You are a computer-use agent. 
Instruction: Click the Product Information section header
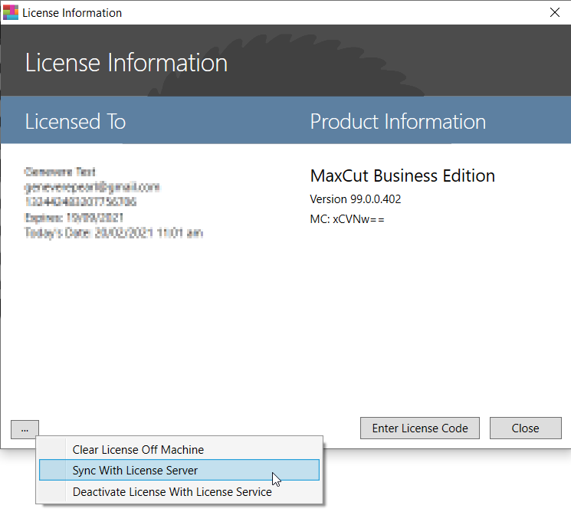[398, 121]
